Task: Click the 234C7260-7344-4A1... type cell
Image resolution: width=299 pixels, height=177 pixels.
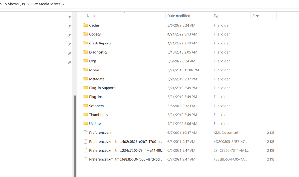Action: coord(231,150)
